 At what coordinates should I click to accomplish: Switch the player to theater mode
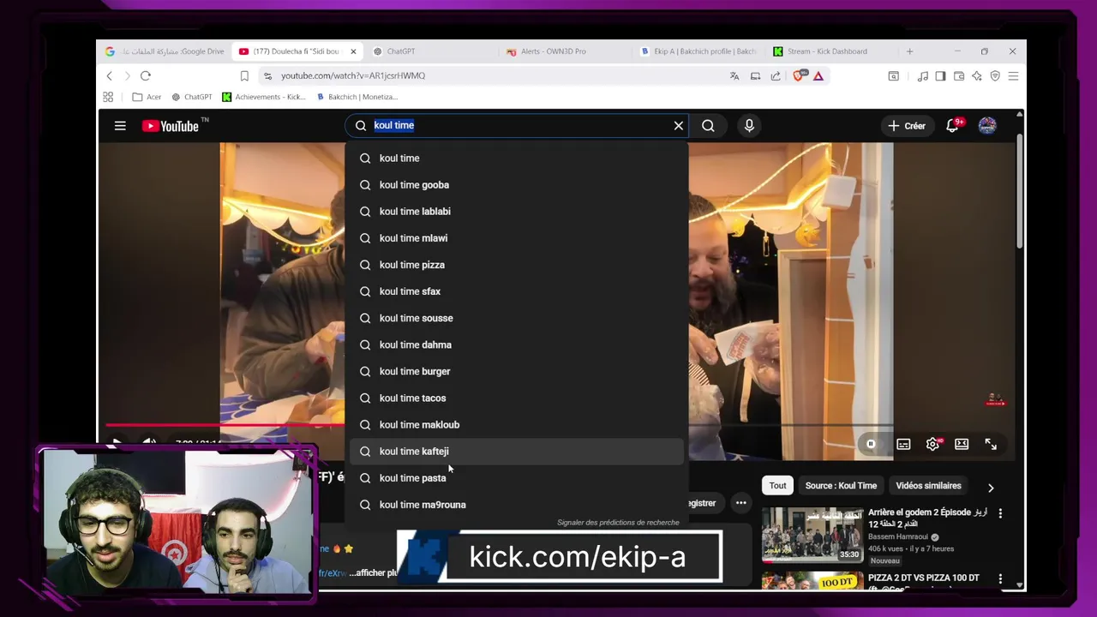tap(962, 444)
